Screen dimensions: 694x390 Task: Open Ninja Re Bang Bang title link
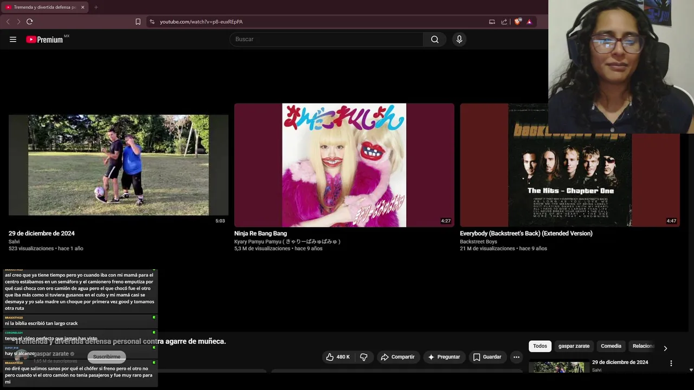pos(261,233)
